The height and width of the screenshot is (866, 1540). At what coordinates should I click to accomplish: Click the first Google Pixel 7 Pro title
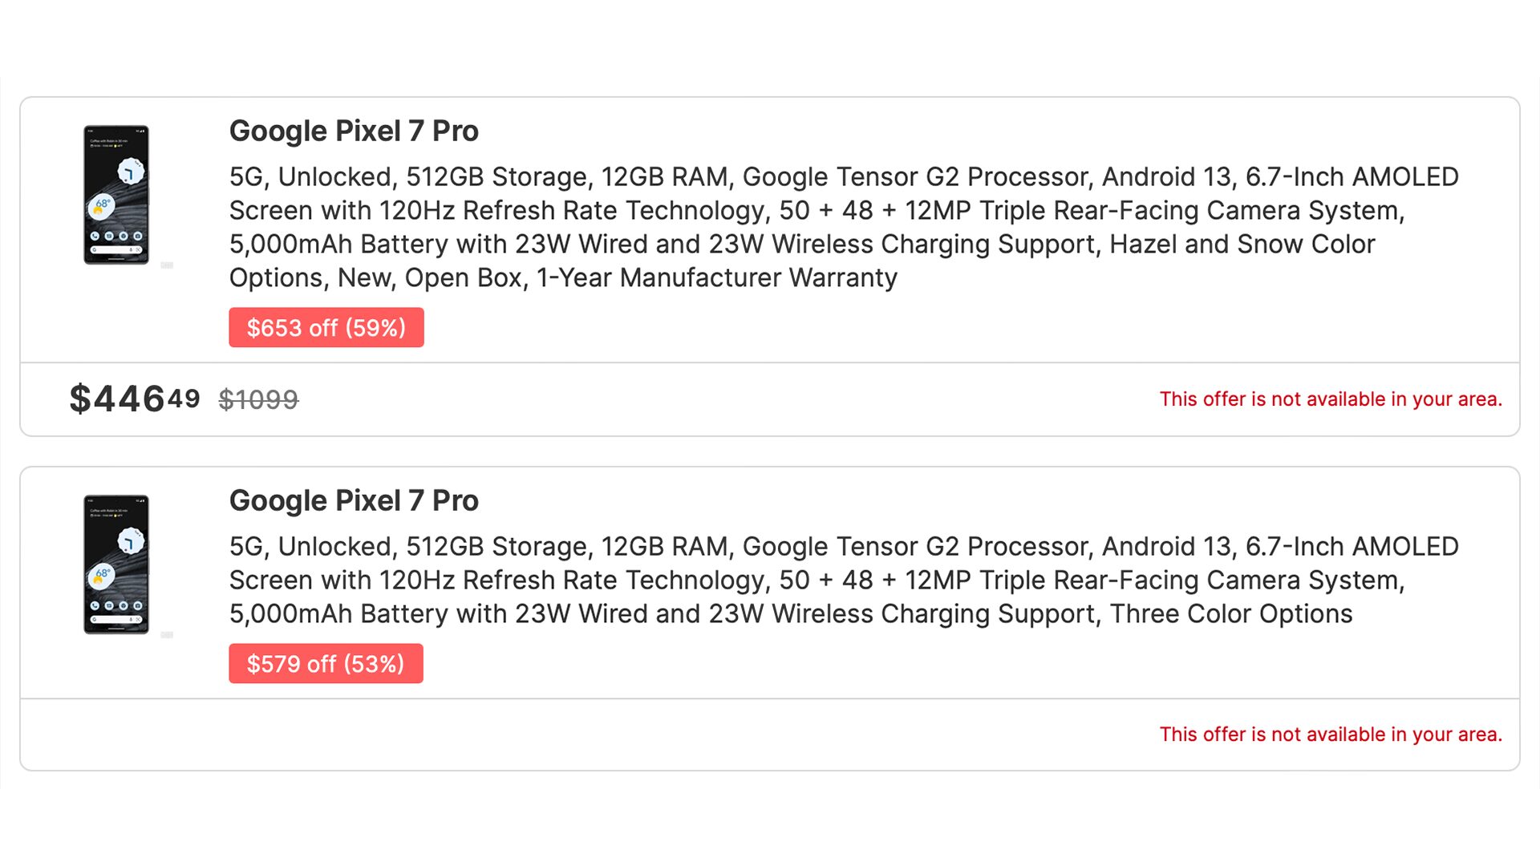(x=354, y=131)
